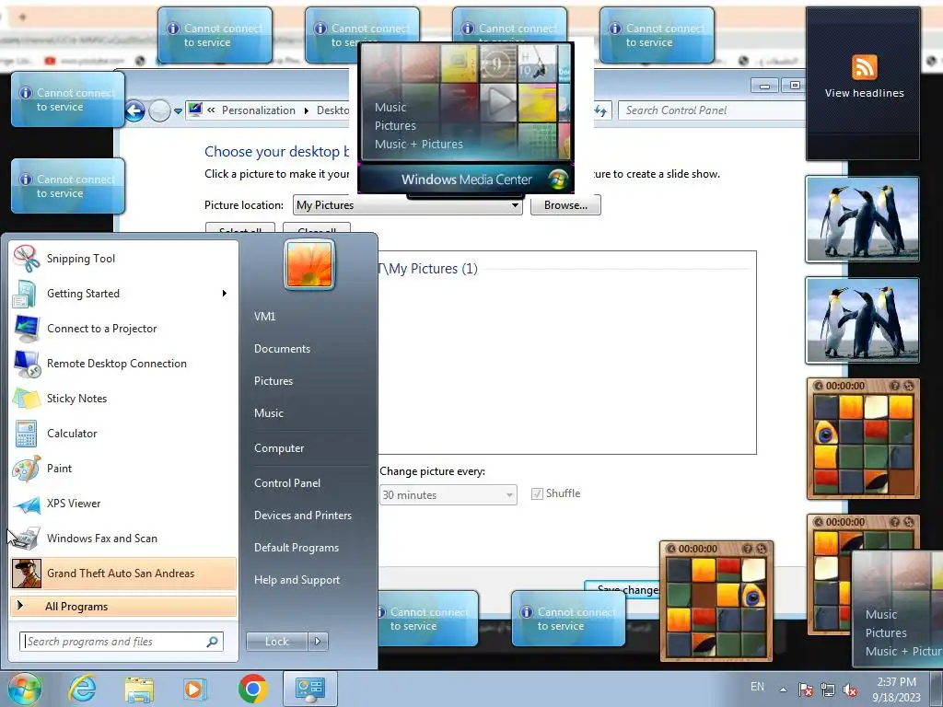Viewport: 943px width, 707px height.
Task: Click the network tray icon
Action: [828, 690]
